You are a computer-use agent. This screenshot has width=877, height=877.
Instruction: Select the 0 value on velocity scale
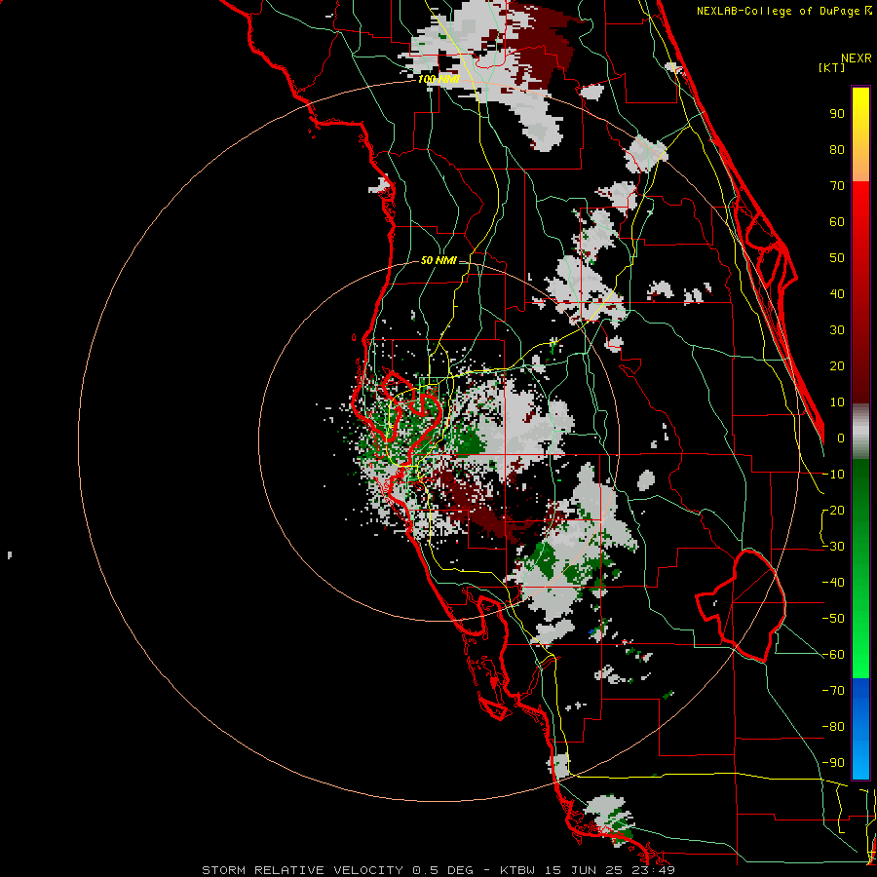[x=841, y=438]
